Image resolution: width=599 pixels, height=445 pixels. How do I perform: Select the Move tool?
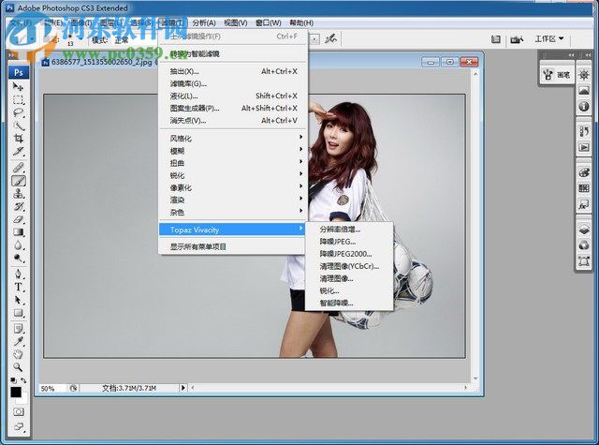point(19,87)
